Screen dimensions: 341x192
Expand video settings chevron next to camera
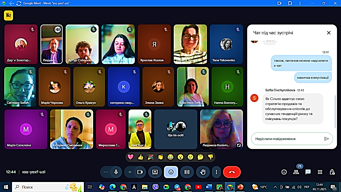(x=130, y=172)
